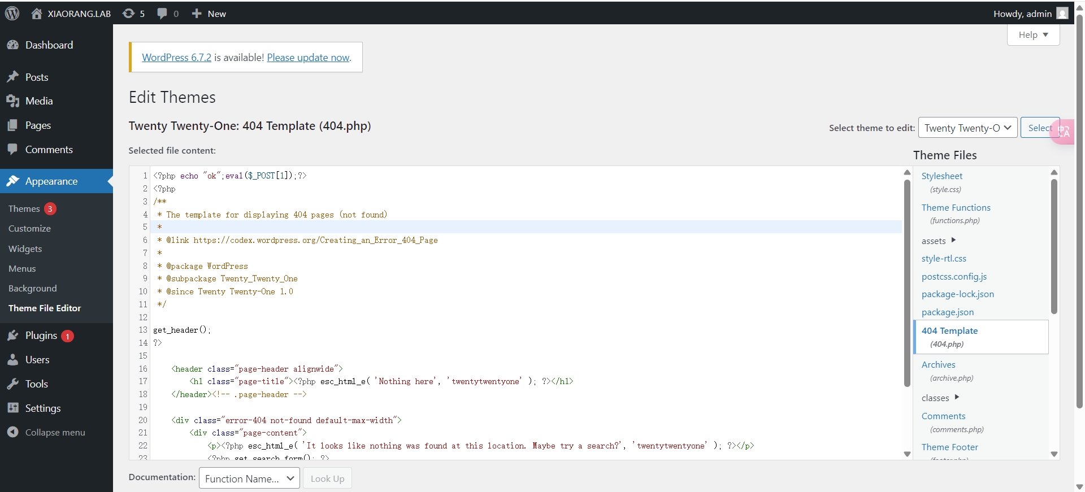Screen dimensions: 1085x492
Task: Open Themes submenu item
Action: (24, 208)
